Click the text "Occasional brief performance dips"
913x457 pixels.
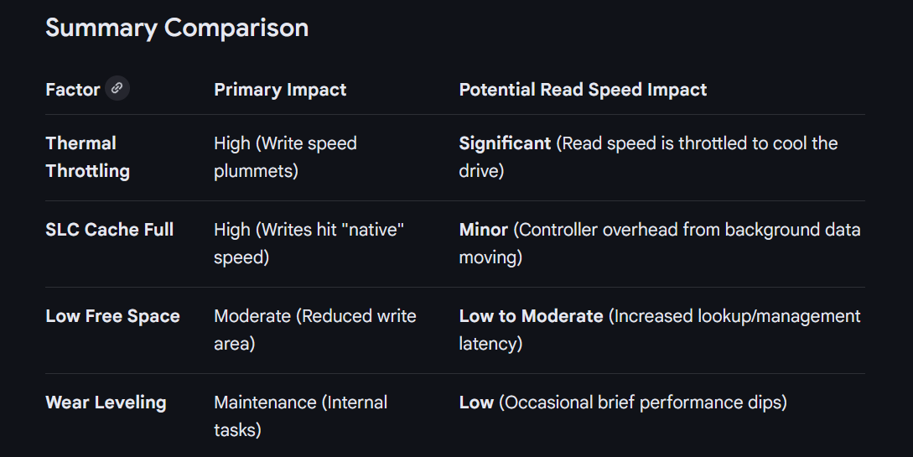click(642, 402)
